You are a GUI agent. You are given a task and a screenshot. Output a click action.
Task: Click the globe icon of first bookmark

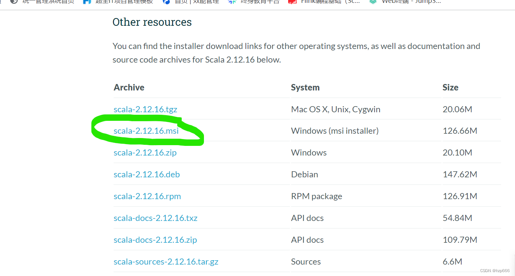tap(14, 1)
